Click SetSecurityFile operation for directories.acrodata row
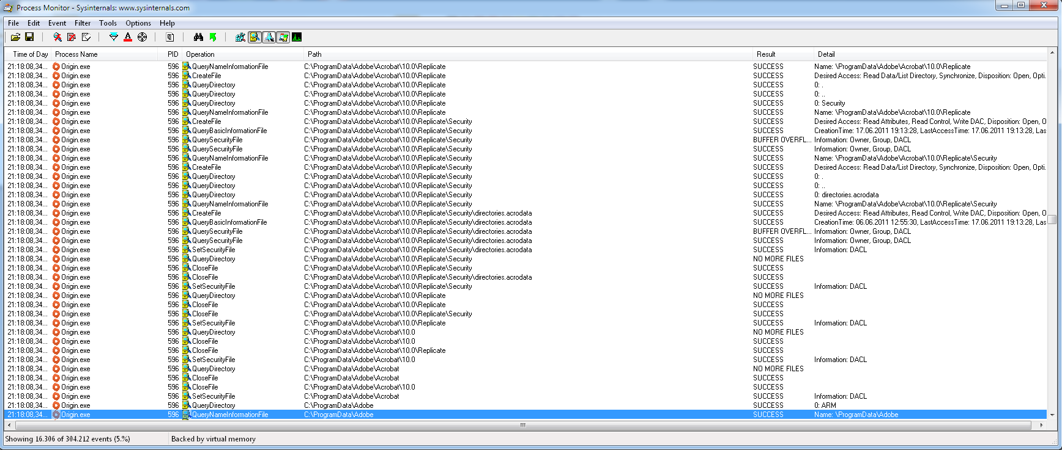Viewport: 1062px width, 450px height. click(214, 250)
